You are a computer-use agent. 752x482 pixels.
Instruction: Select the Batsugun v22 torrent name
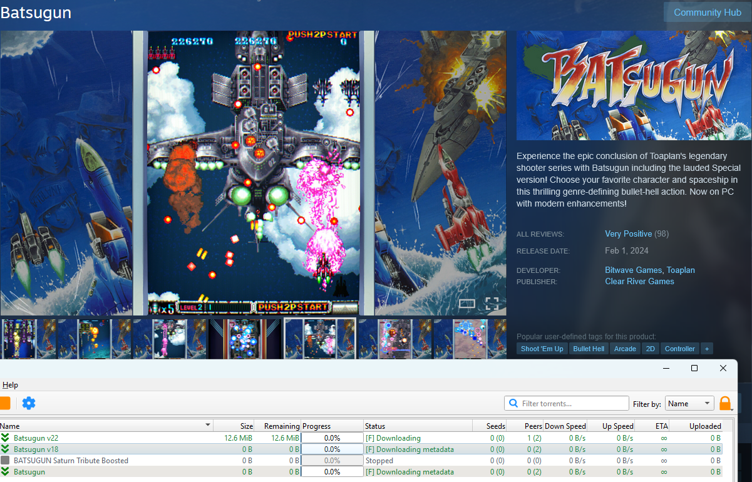click(x=36, y=438)
